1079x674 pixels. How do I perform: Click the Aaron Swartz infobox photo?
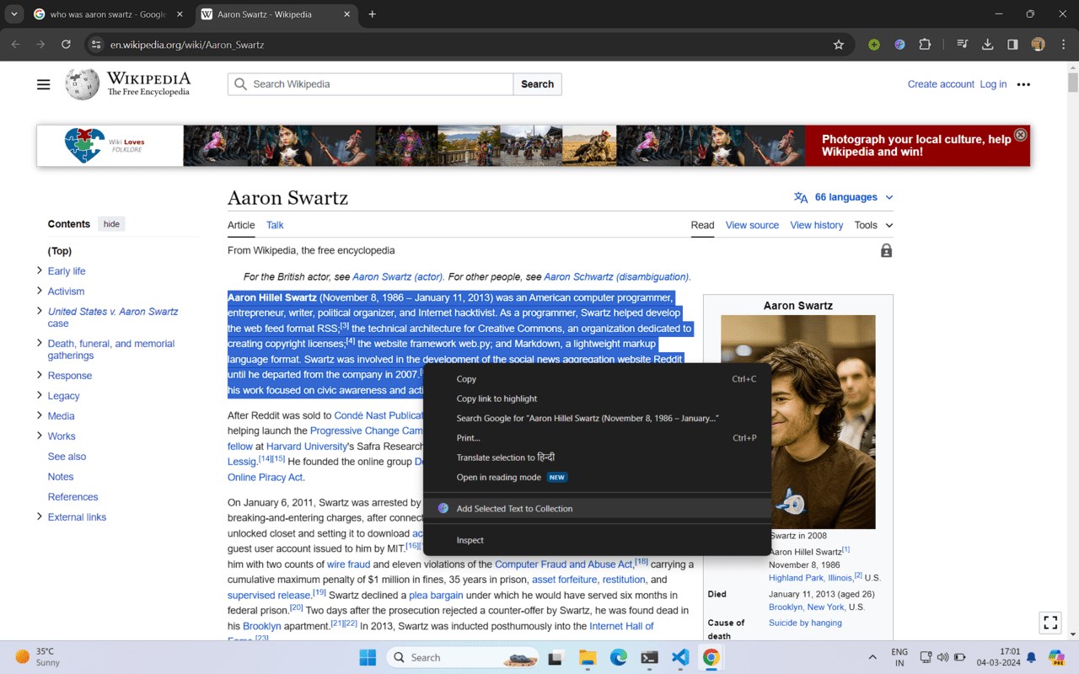pyautogui.click(x=798, y=422)
